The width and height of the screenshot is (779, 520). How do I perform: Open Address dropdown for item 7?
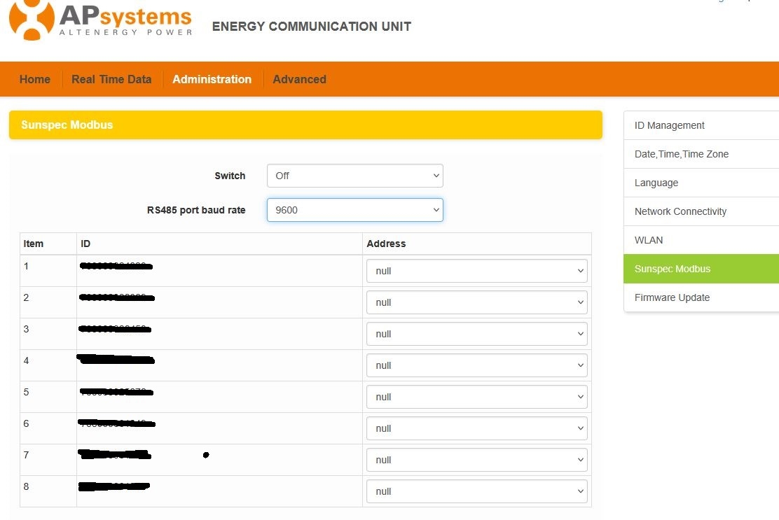[x=476, y=460]
